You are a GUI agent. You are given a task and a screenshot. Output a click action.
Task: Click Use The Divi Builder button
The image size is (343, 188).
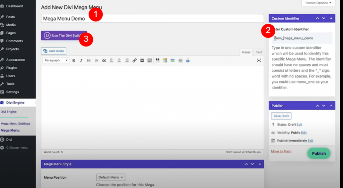point(64,35)
